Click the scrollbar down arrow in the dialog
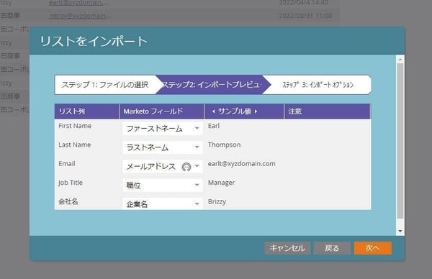The width and height of the screenshot is (432, 279). coord(400,232)
